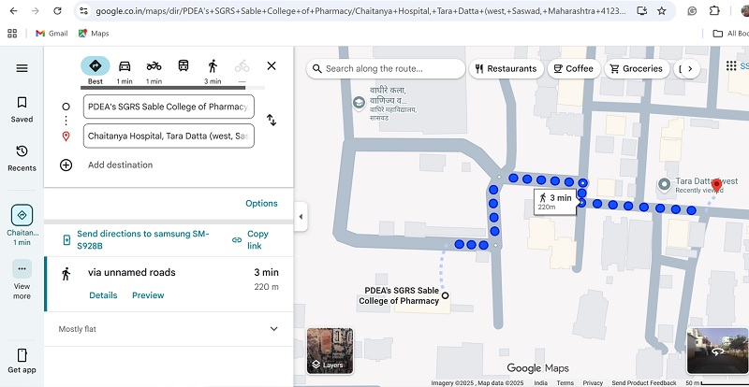The image size is (749, 387).
Task: Click the reverse starting point and destination icon
Action: (272, 121)
